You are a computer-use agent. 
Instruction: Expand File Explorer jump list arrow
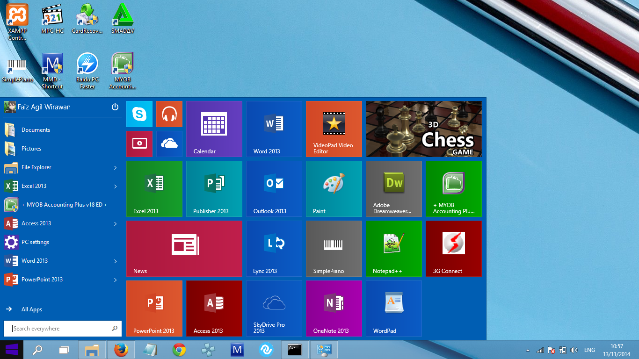pos(116,168)
